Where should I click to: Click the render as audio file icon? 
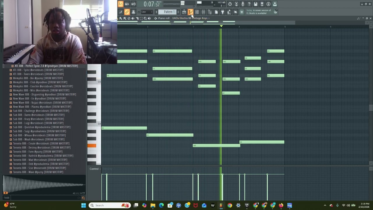pos(262,4)
